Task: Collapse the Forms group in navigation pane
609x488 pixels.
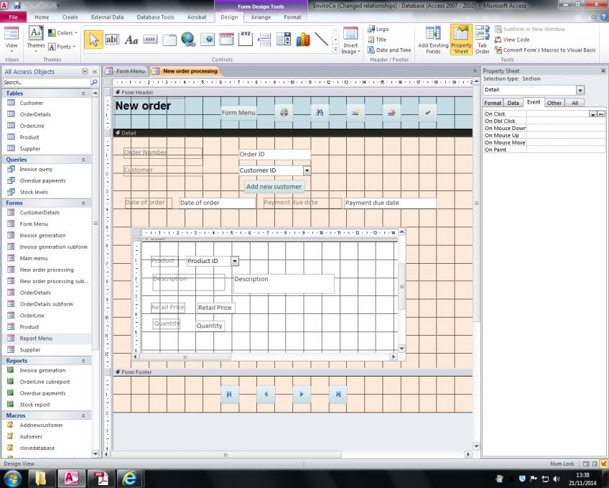Action: [x=83, y=203]
